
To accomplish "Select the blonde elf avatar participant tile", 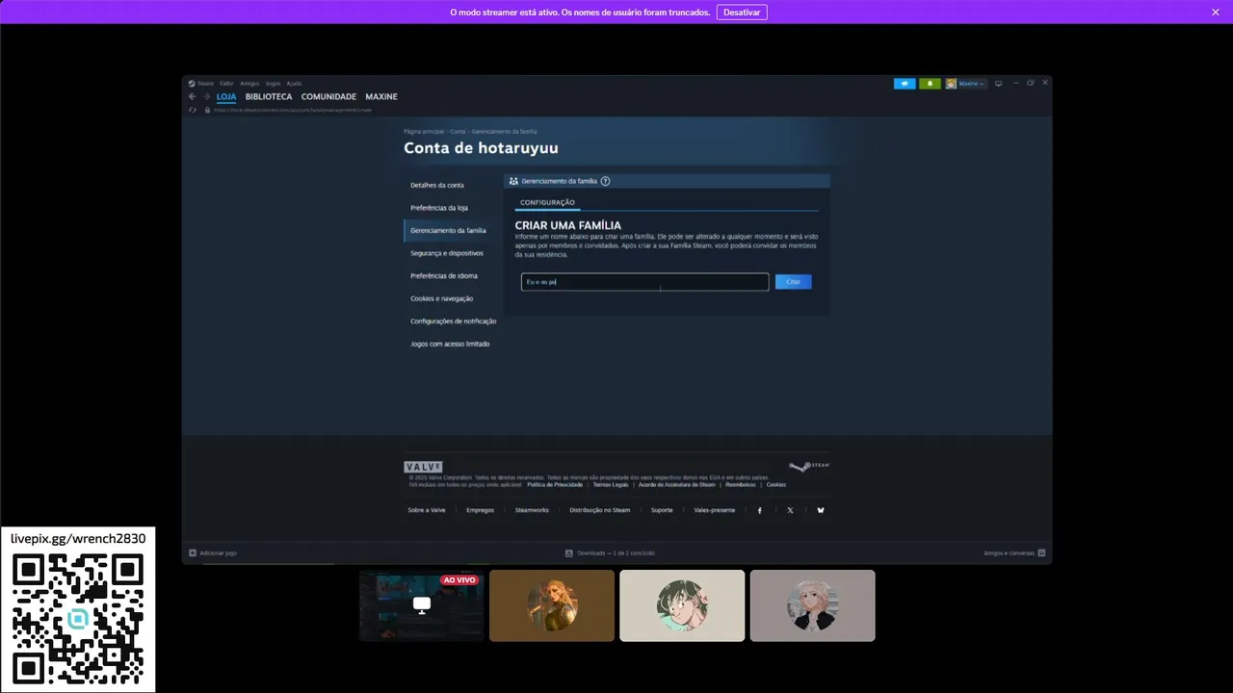I will (x=552, y=605).
